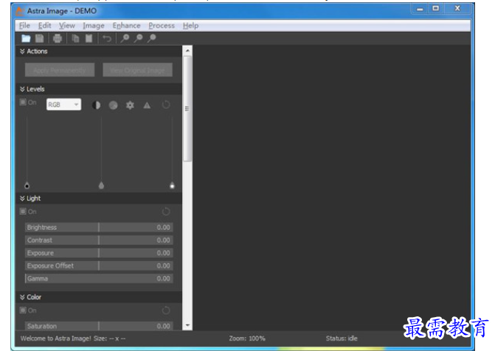
Task: Click the triangle warning icon in Levels
Action: [147, 105]
